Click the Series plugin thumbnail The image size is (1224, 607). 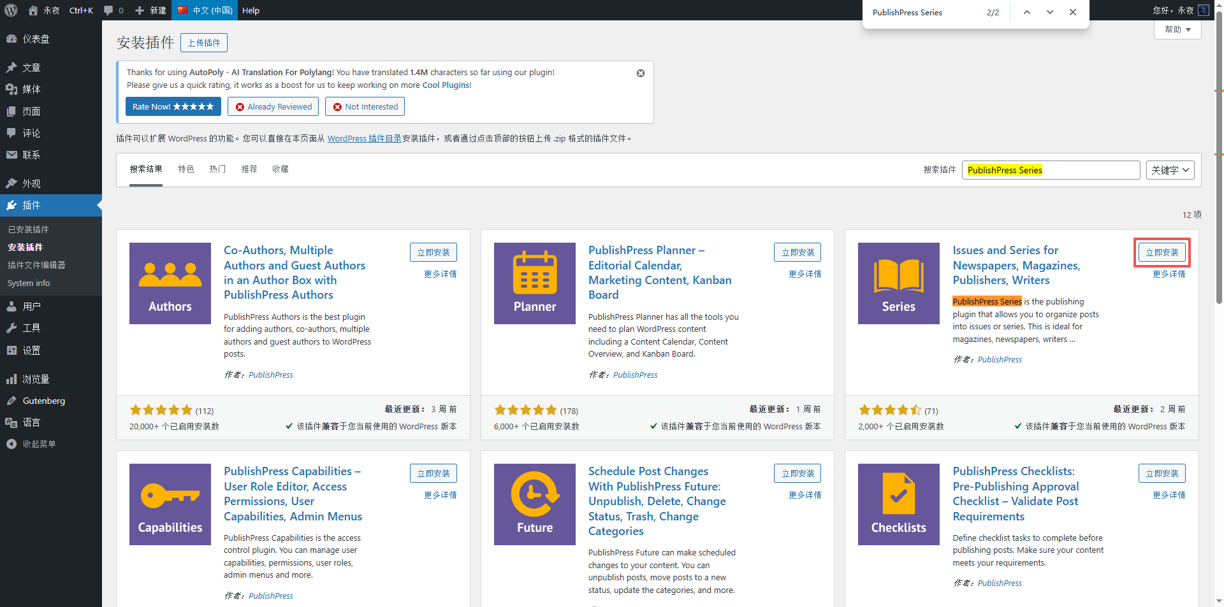(899, 283)
